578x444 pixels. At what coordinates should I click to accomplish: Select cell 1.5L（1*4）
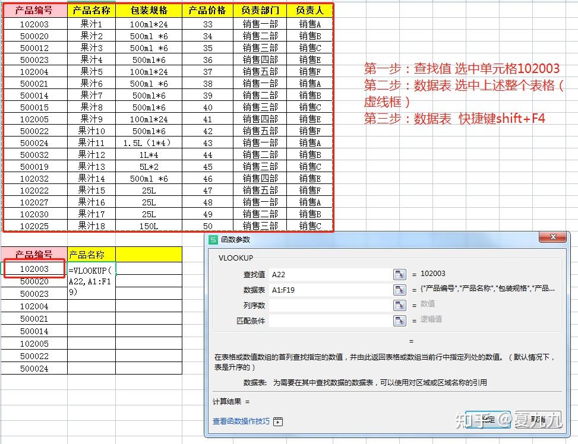click(x=149, y=143)
